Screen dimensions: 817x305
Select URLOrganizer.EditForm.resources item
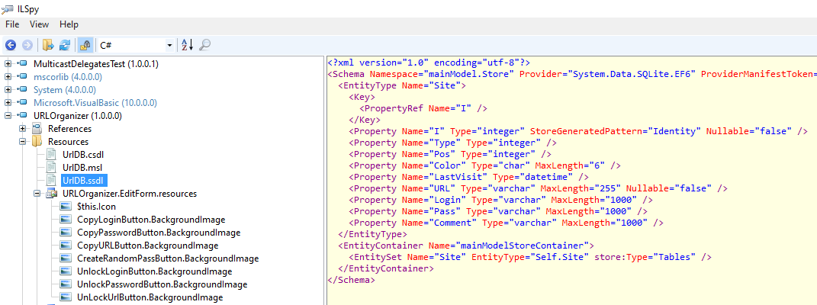pos(129,194)
